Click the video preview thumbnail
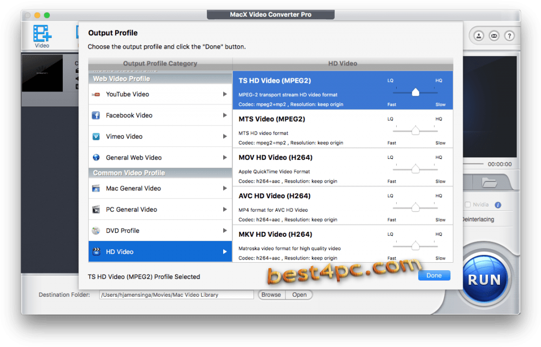541x347 pixels. tap(43, 73)
